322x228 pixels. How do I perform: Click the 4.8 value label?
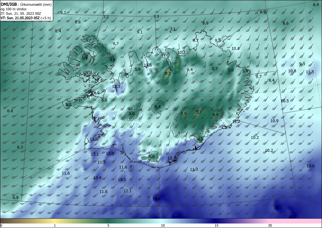[x=112, y=60]
